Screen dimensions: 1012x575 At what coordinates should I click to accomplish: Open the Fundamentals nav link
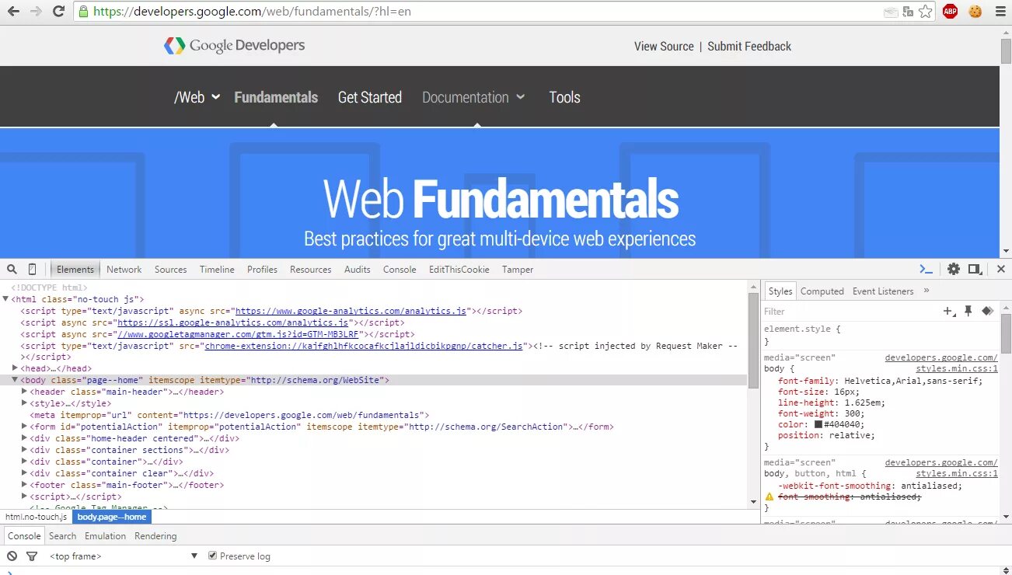point(276,97)
